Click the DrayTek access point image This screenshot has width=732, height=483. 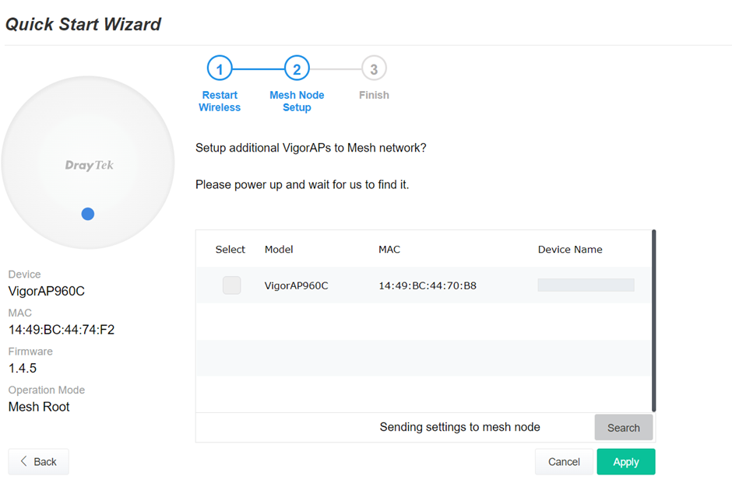(x=88, y=163)
